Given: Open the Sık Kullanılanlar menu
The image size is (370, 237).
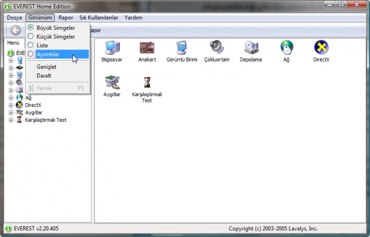Looking at the screenshot, I should tap(98, 18).
